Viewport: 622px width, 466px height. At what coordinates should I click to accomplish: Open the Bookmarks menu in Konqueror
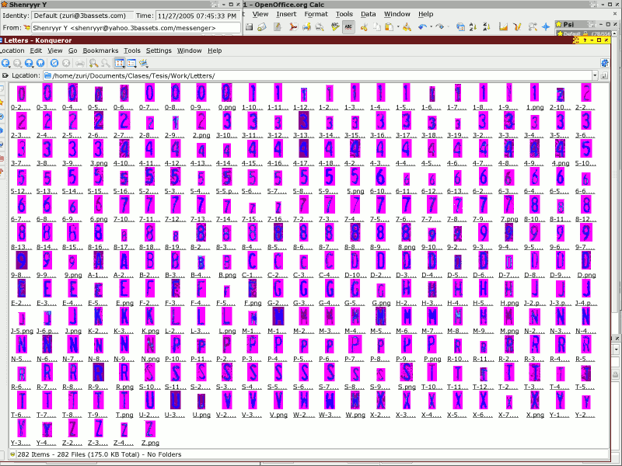pyautogui.click(x=100, y=50)
